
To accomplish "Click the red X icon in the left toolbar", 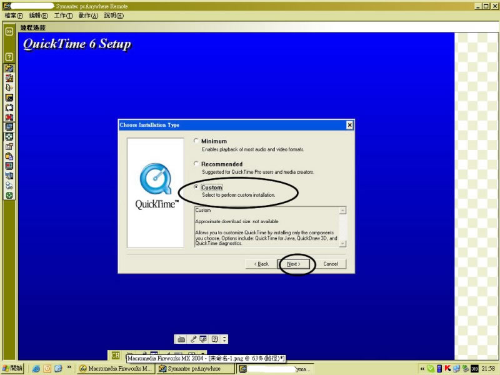I will coord(9,117).
